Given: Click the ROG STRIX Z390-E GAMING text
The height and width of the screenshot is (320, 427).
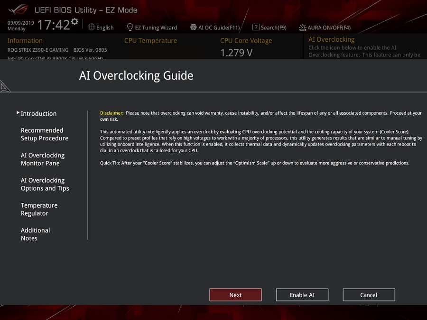Looking at the screenshot, I should (x=38, y=50).
